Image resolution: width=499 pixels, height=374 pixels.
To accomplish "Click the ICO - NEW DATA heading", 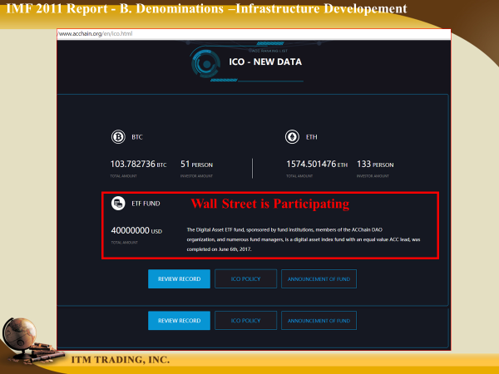I will point(265,62).
